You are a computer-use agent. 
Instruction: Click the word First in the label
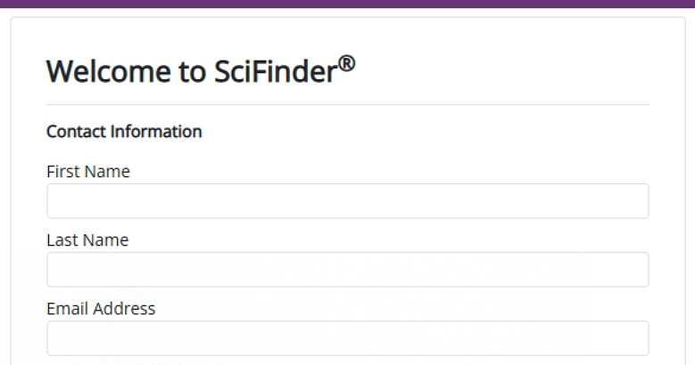[61, 172]
